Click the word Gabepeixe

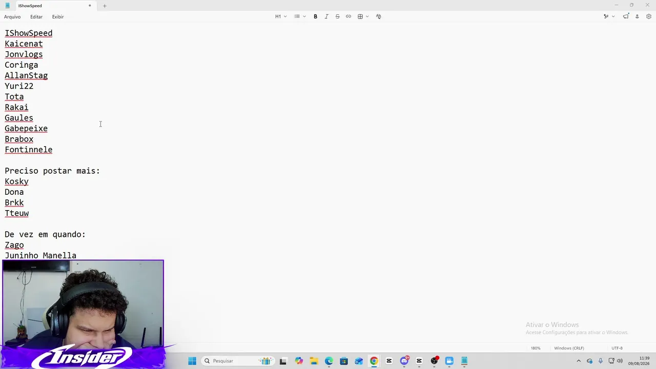[26, 129]
